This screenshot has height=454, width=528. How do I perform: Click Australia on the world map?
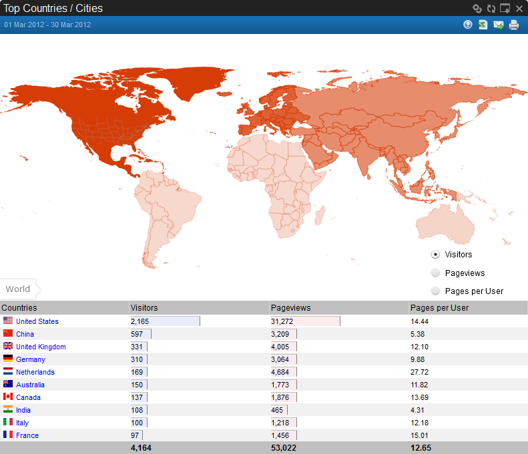(445, 223)
